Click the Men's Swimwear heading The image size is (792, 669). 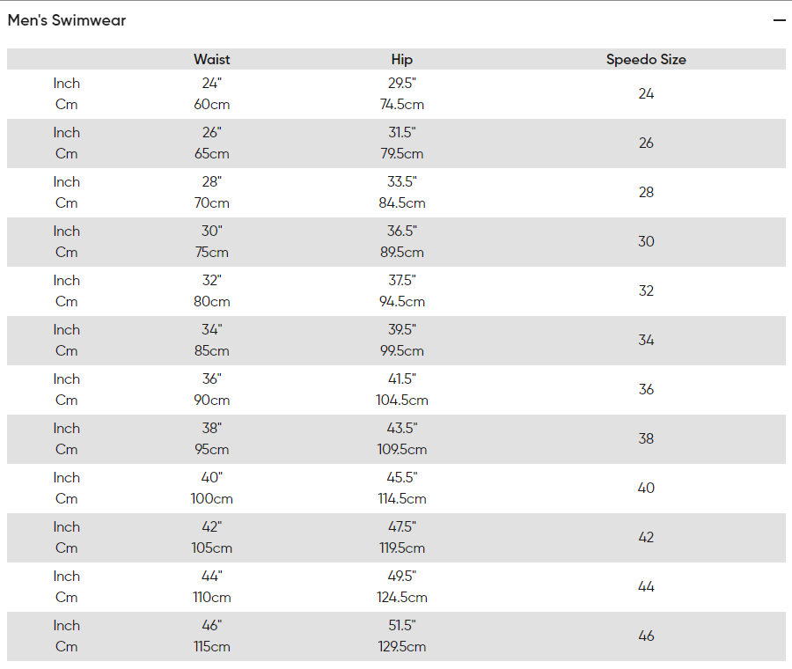pyautogui.click(x=67, y=20)
